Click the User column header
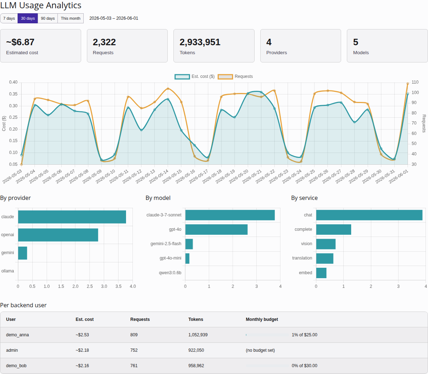The width and height of the screenshot is (428, 374). click(11, 319)
